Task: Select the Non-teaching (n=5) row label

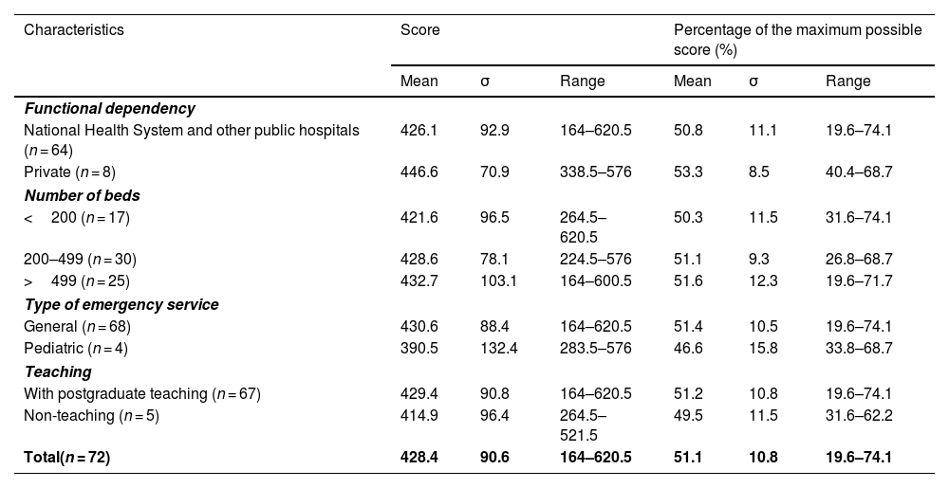Action: coord(88,416)
